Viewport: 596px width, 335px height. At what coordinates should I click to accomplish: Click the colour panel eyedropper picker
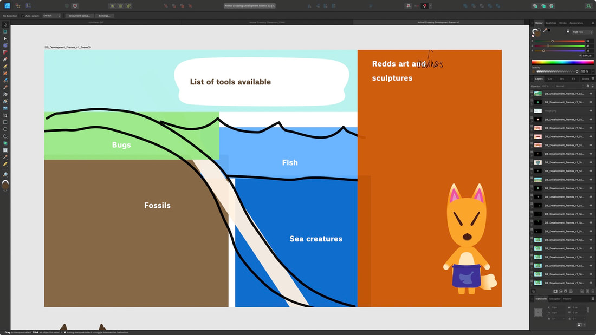coord(545,30)
